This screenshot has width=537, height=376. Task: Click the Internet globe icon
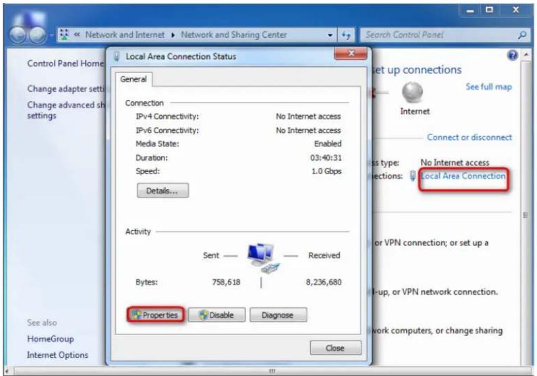click(412, 93)
